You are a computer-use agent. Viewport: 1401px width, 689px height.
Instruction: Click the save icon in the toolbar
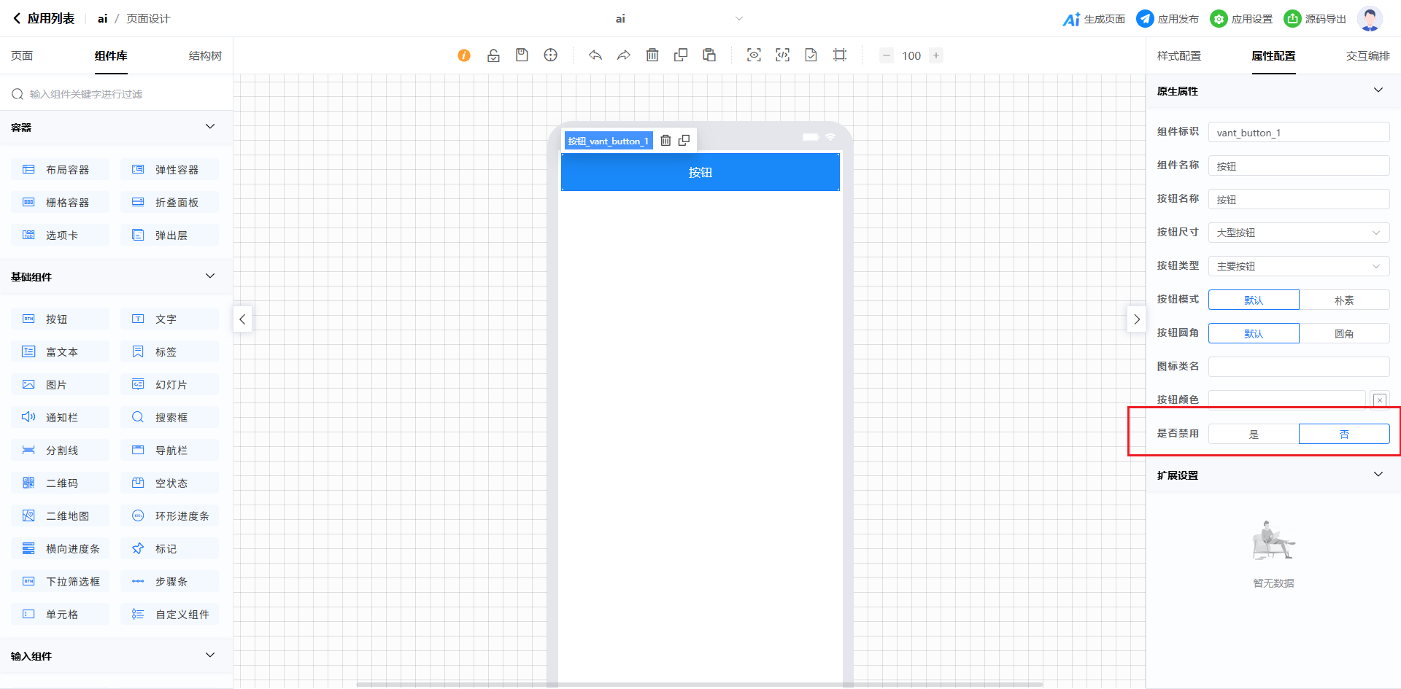tap(522, 55)
